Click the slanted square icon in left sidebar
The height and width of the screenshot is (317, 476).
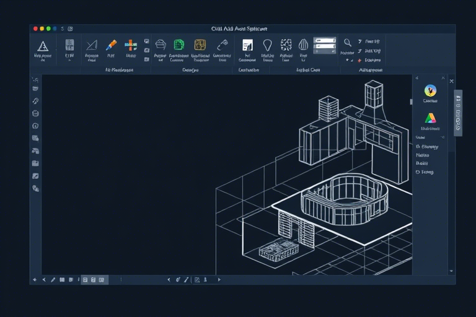(x=35, y=176)
